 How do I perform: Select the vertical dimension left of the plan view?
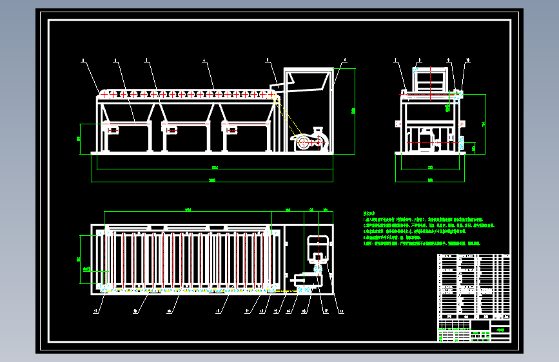(79, 260)
